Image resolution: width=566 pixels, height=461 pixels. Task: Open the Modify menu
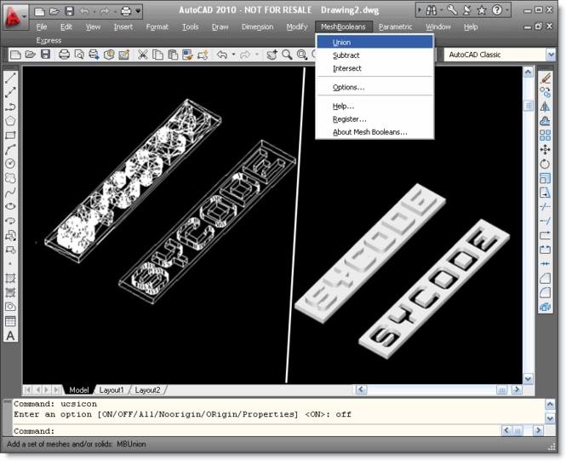click(x=297, y=26)
